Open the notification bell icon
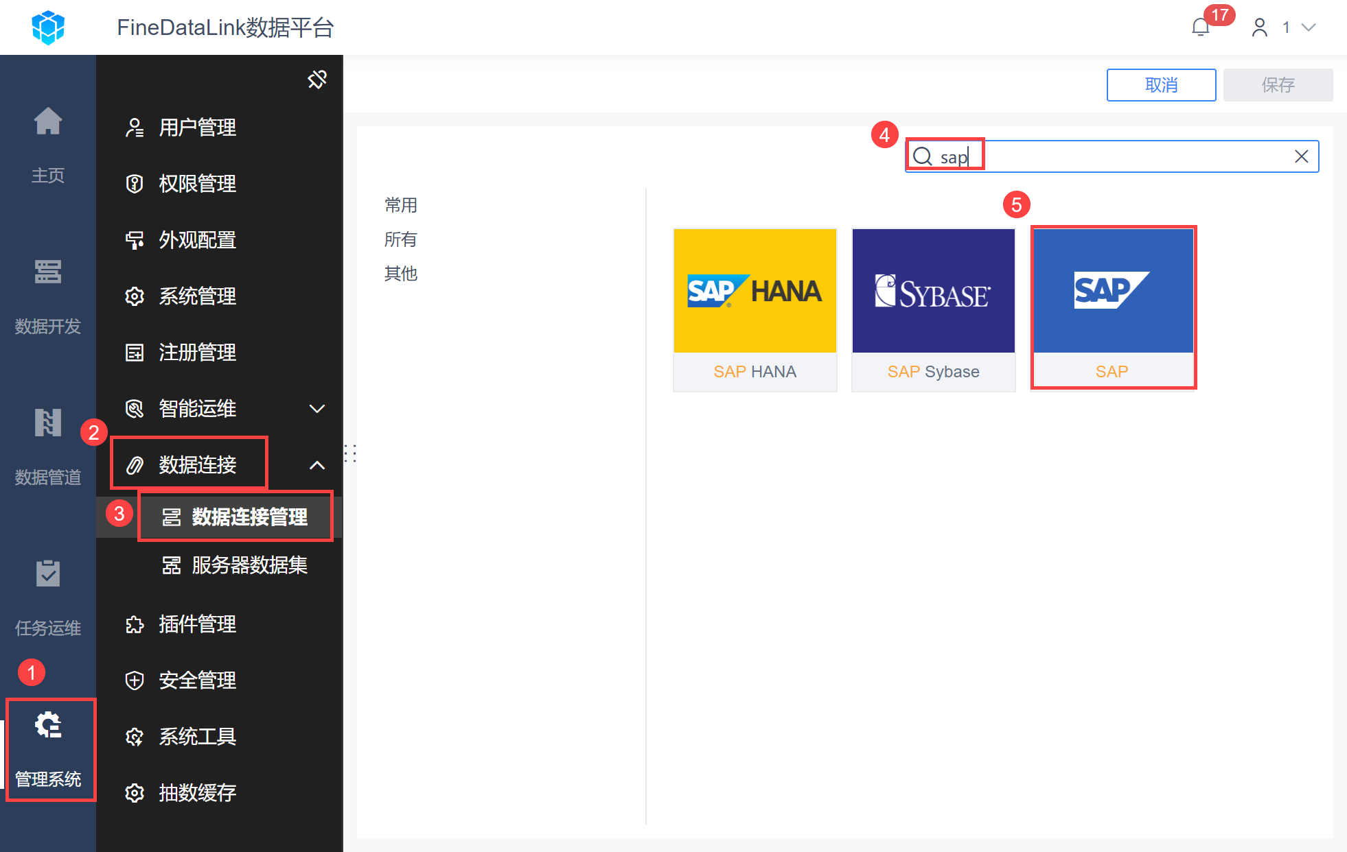1347x852 pixels. [1201, 27]
